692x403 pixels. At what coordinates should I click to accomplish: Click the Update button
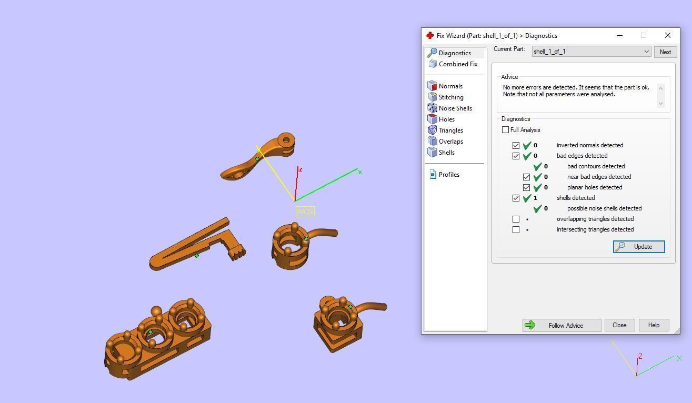point(639,247)
